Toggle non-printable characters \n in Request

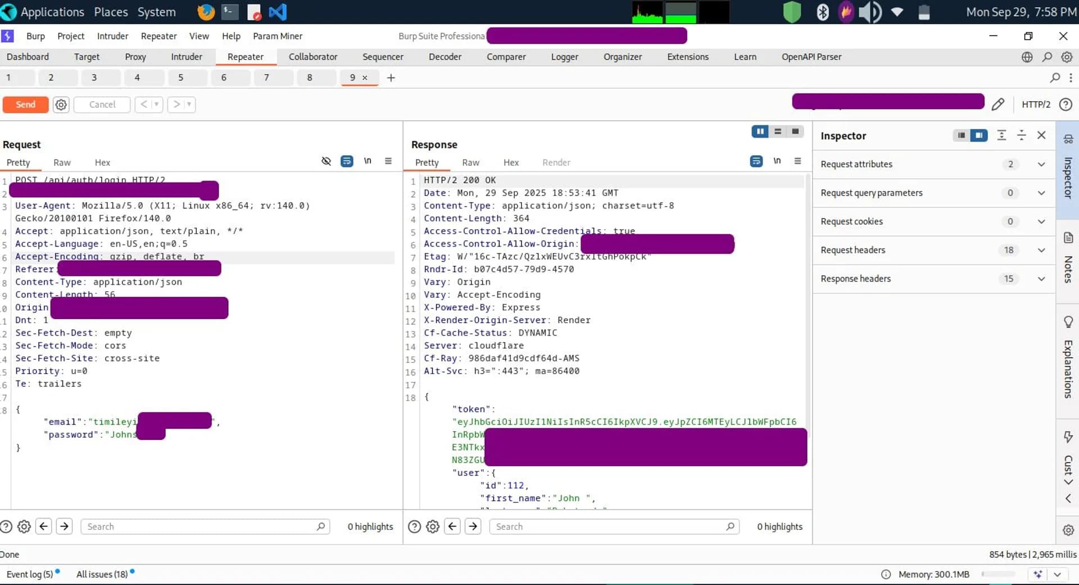[368, 161]
